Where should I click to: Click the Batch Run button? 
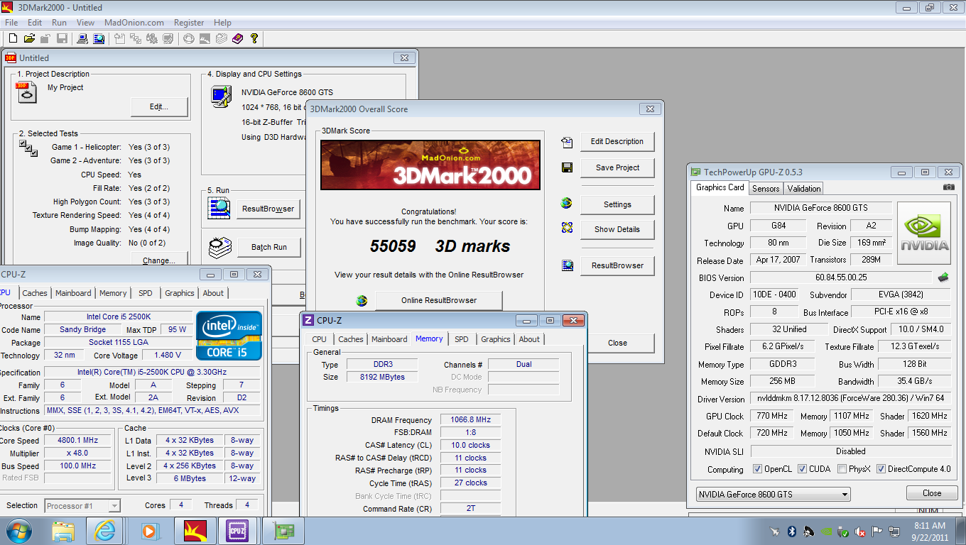tap(269, 247)
